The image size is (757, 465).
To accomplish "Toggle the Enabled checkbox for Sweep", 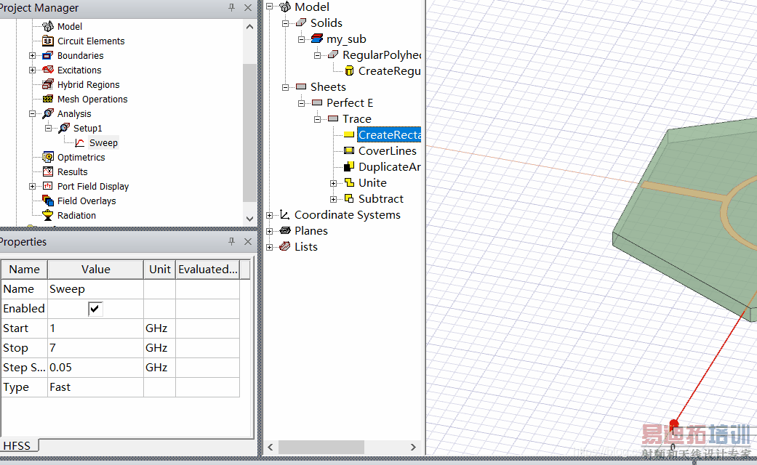I will (95, 309).
